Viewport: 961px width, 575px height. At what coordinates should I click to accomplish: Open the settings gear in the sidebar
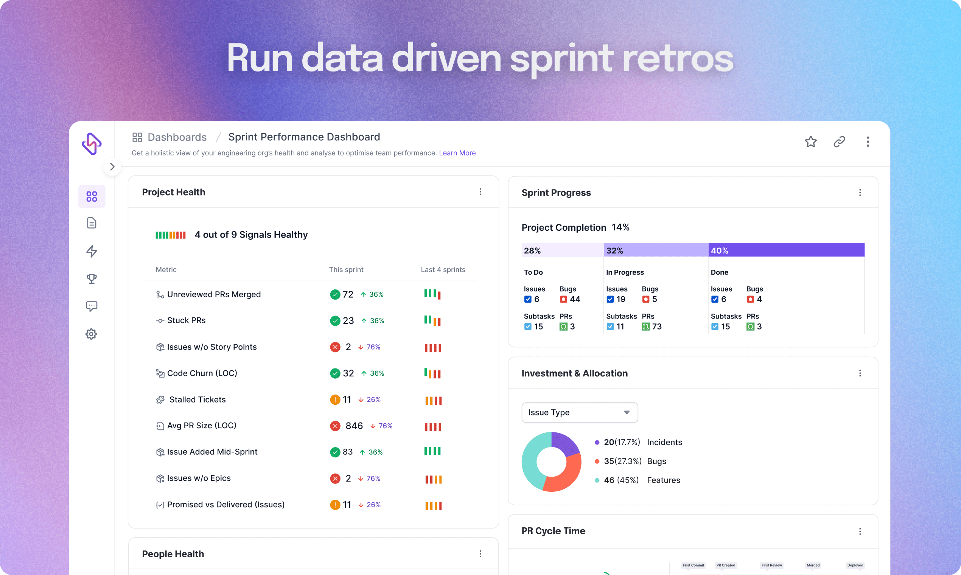click(92, 334)
